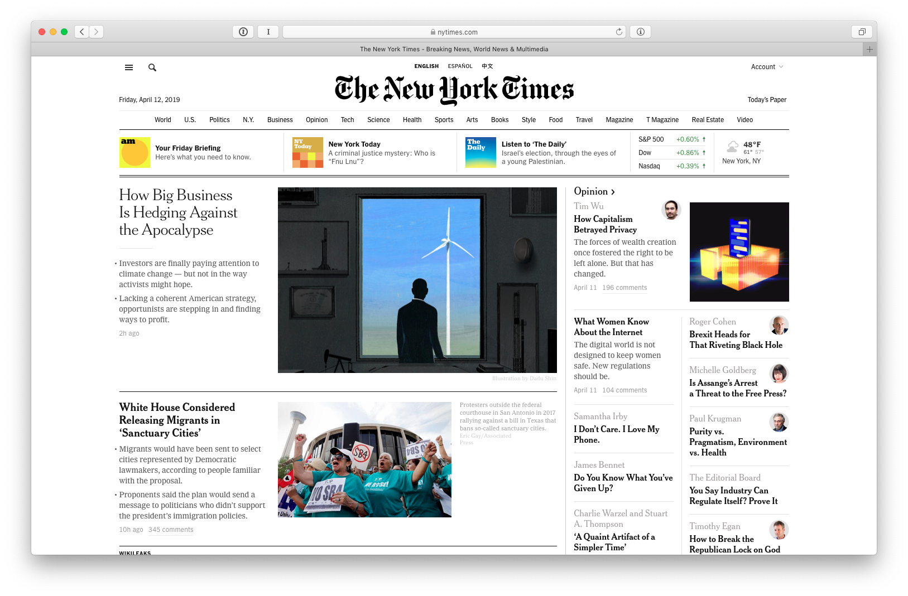This screenshot has height=596, width=908.
Task: Click Paul Krugman's author photo
Action: click(779, 422)
